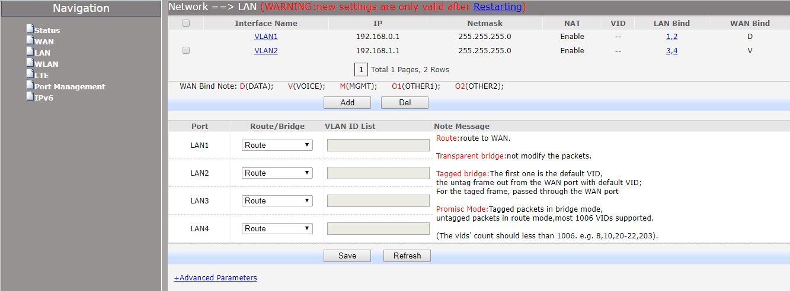Open the LAN1 Route/Bridge dropdown
Screen dimensions: 790x291
[x=277, y=145]
